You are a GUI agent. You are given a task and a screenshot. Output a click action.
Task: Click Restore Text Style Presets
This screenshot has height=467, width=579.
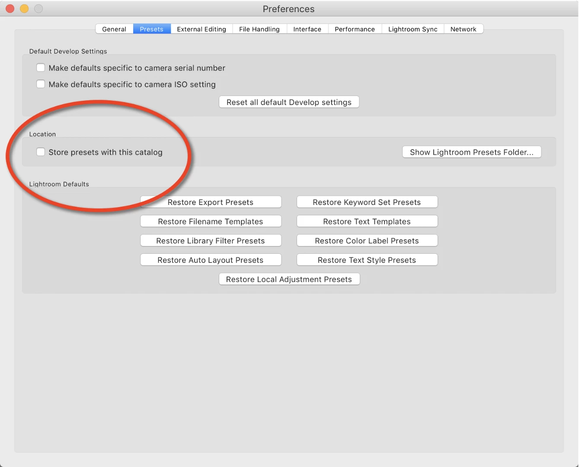[367, 260]
